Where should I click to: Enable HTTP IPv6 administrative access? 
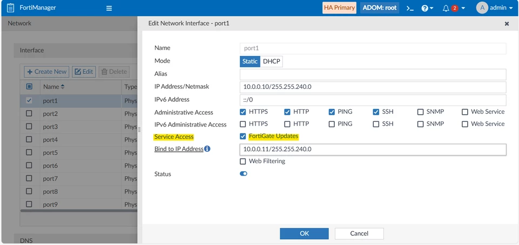point(287,124)
